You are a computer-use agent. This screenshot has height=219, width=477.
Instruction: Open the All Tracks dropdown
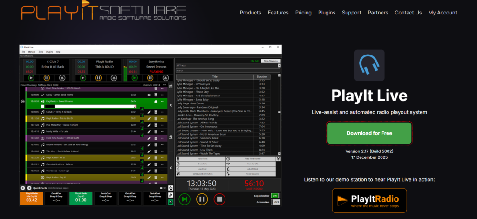(228, 66)
